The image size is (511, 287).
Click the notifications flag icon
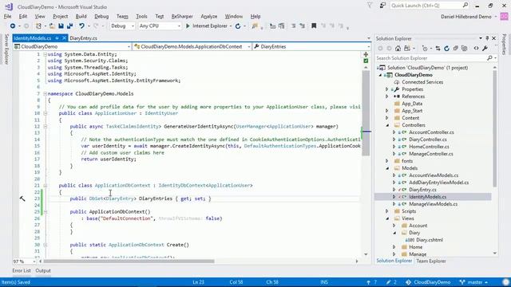tap(370, 6)
